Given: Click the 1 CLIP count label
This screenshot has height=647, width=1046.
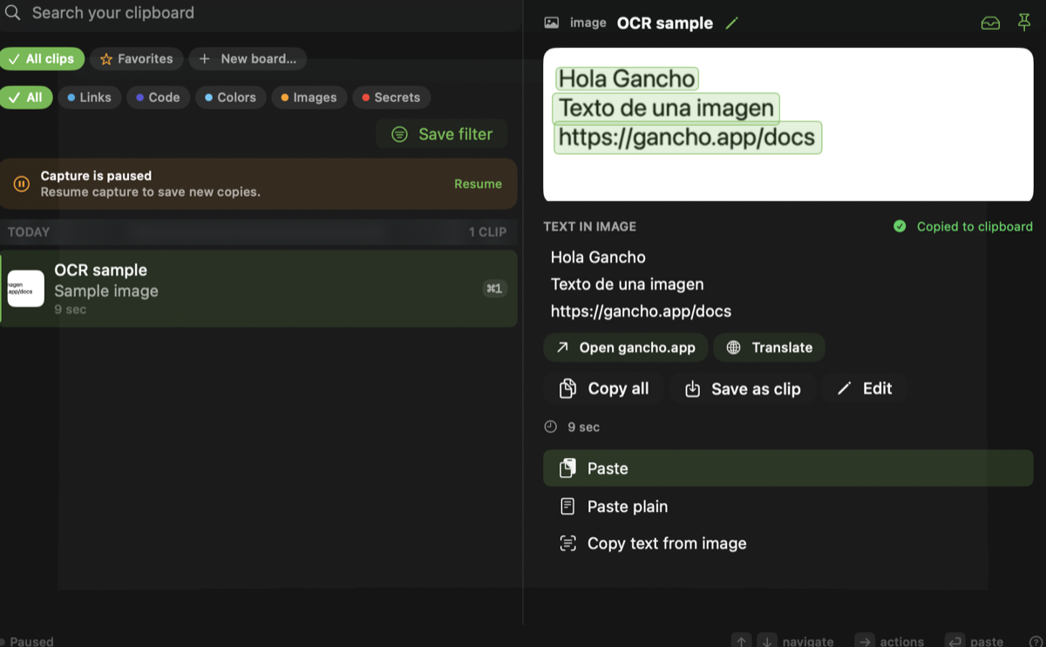Looking at the screenshot, I should tap(487, 233).
